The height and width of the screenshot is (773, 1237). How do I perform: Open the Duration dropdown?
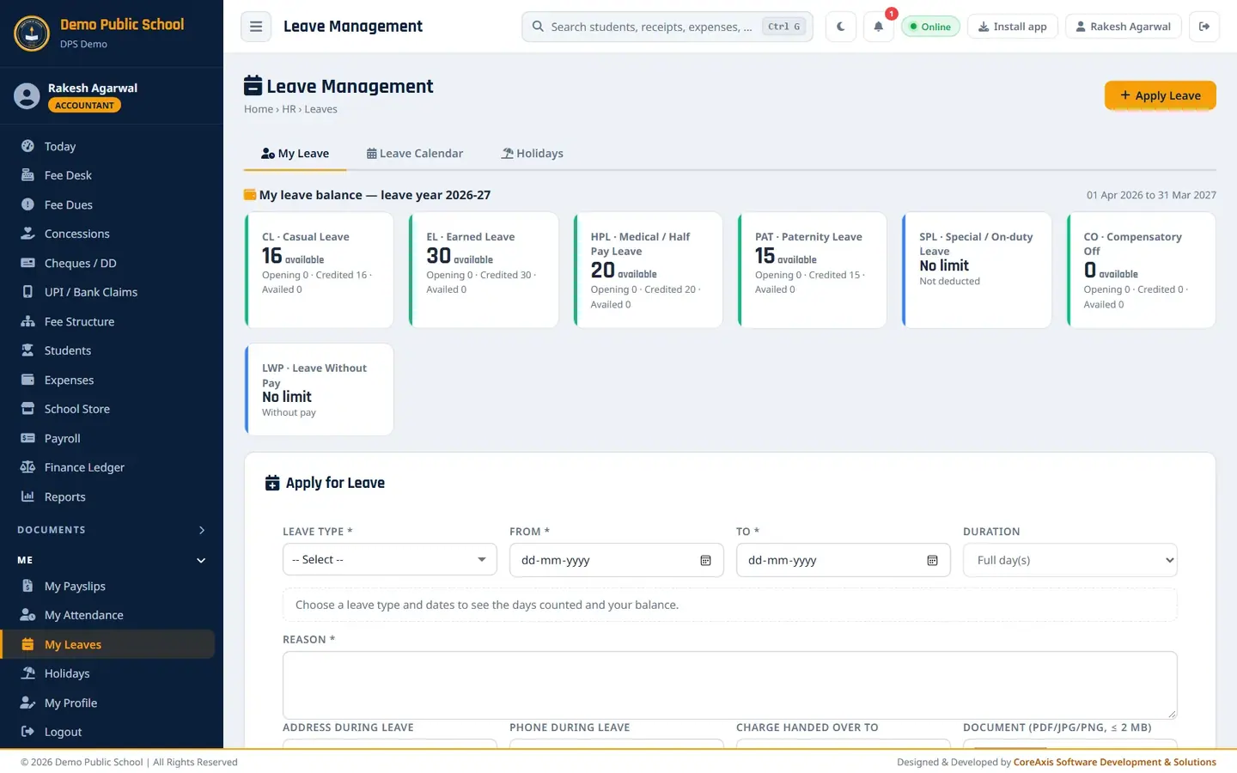[1070, 560]
